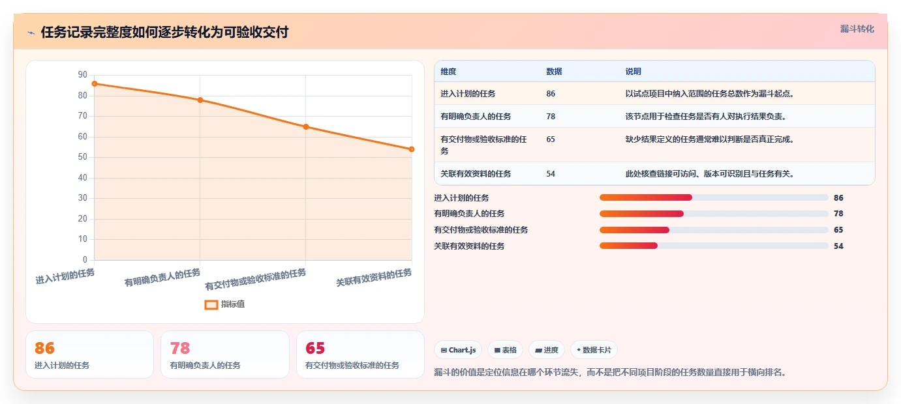The height and width of the screenshot is (404, 901).
Task: Click the 数据 column header
Action: point(554,72)
